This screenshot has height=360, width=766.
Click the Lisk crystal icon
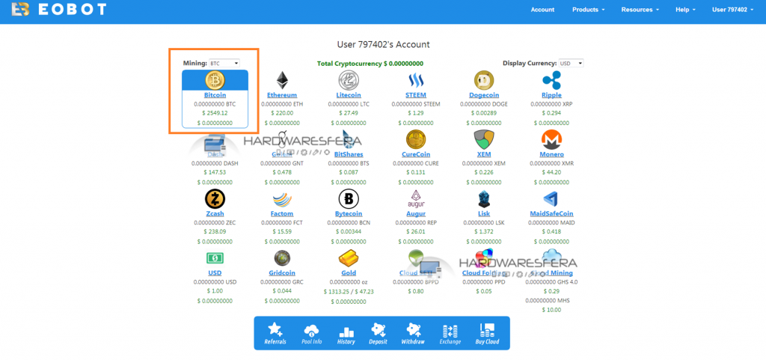[484, 199]
